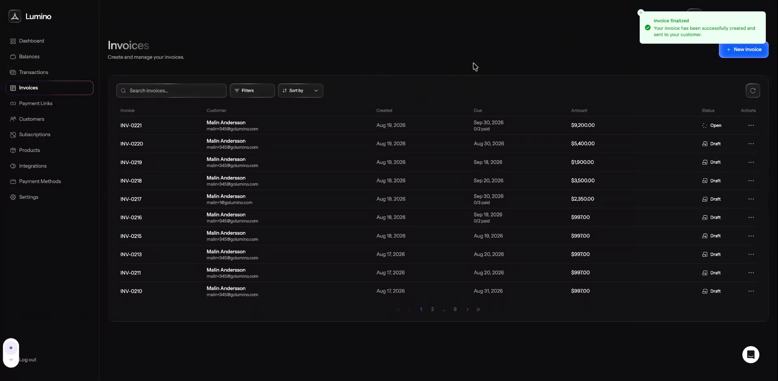Open invoice INV-0221

point(131,126)
